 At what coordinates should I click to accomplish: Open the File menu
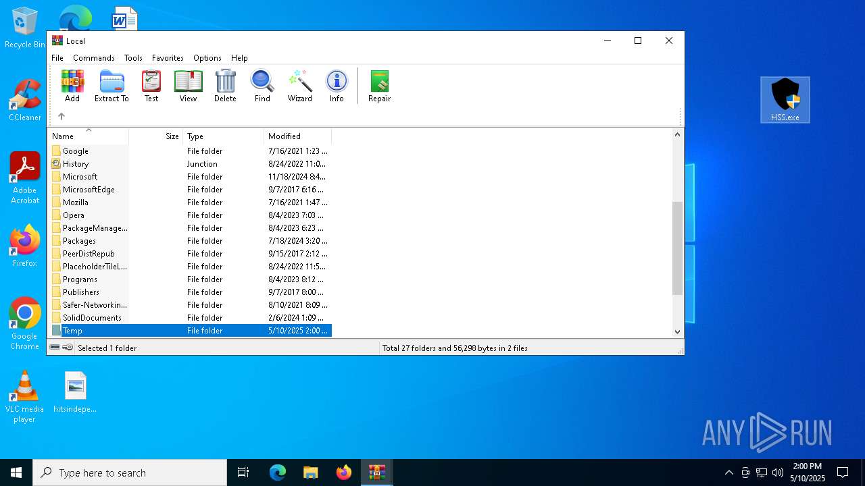57,58
